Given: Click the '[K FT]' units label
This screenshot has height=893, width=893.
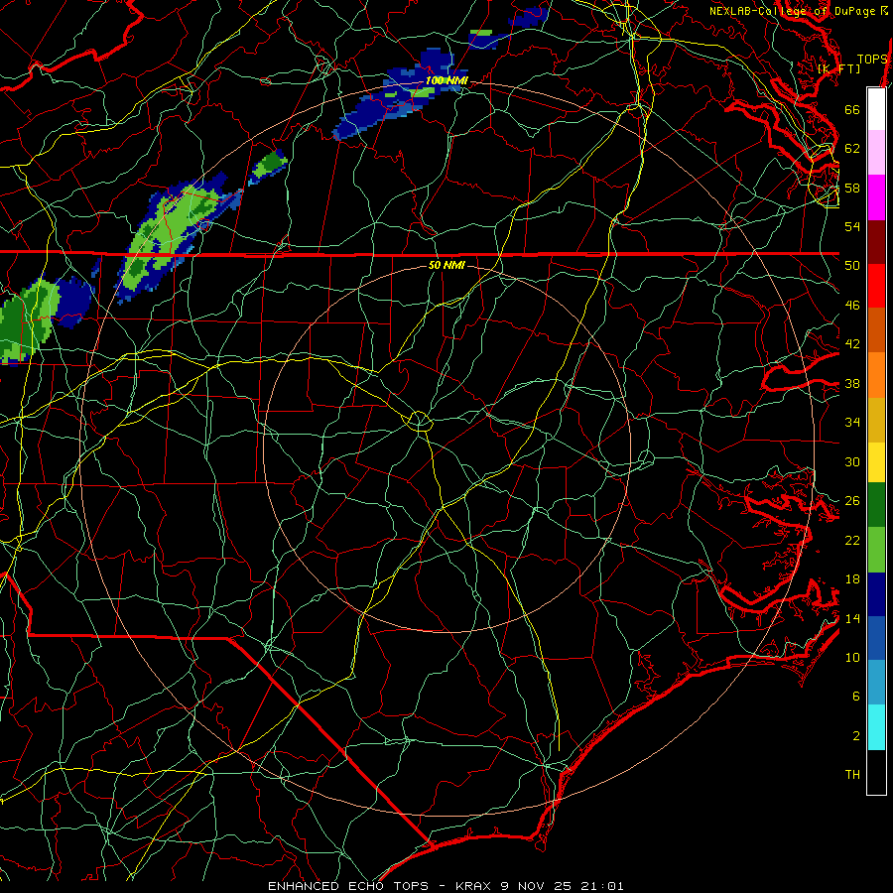Looking at the screenshot, I should pyautogui.click(x=838, y=68).
